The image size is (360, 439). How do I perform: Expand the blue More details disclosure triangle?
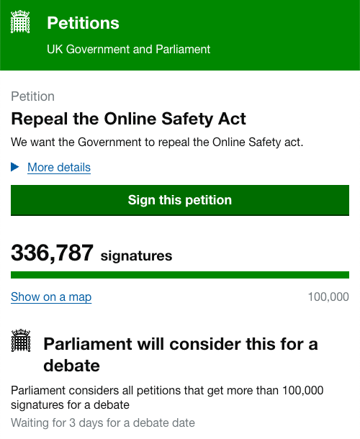[x=15, y=167]
